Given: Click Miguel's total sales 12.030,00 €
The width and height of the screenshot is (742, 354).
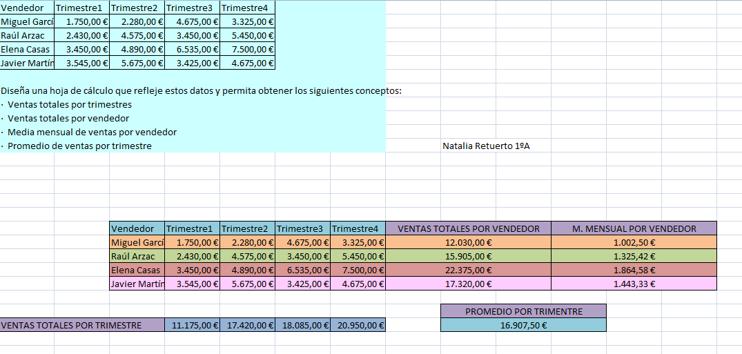Looking at the screenshot, I should (469, 242).
